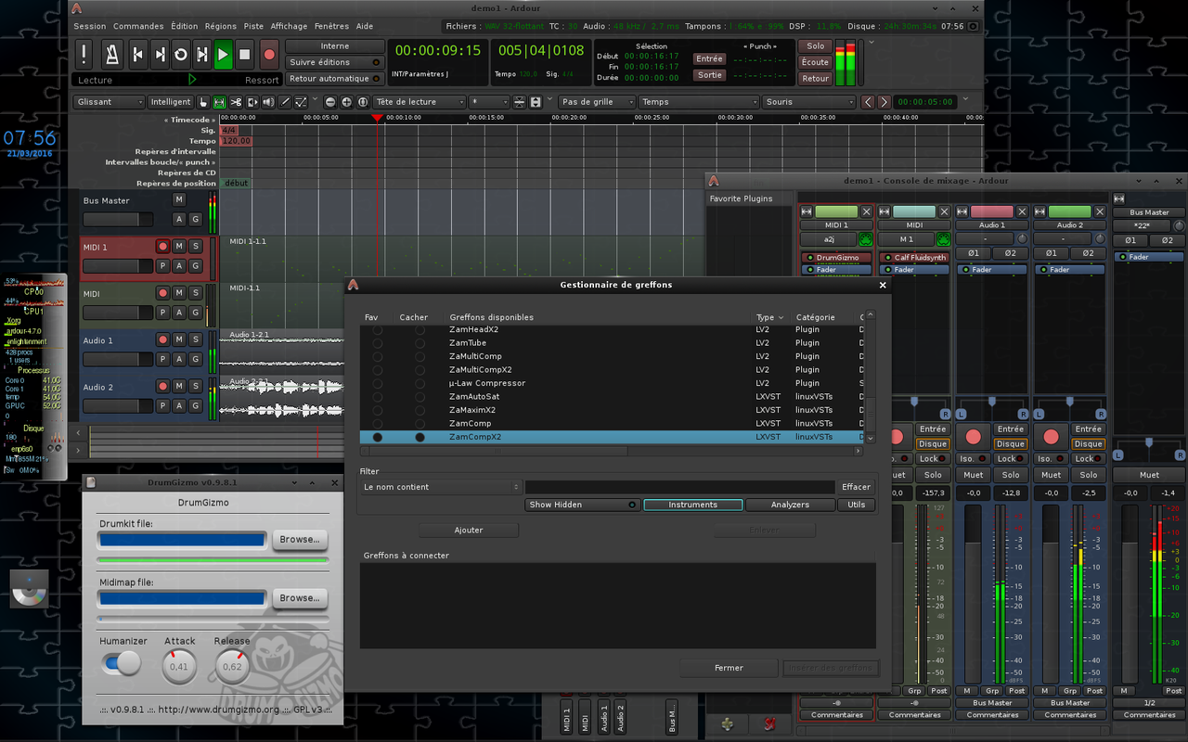The image size is (1188, 742).
Task: Open the 'Le nom contient' filter dropdown
Action: click(x=441, y=487)
